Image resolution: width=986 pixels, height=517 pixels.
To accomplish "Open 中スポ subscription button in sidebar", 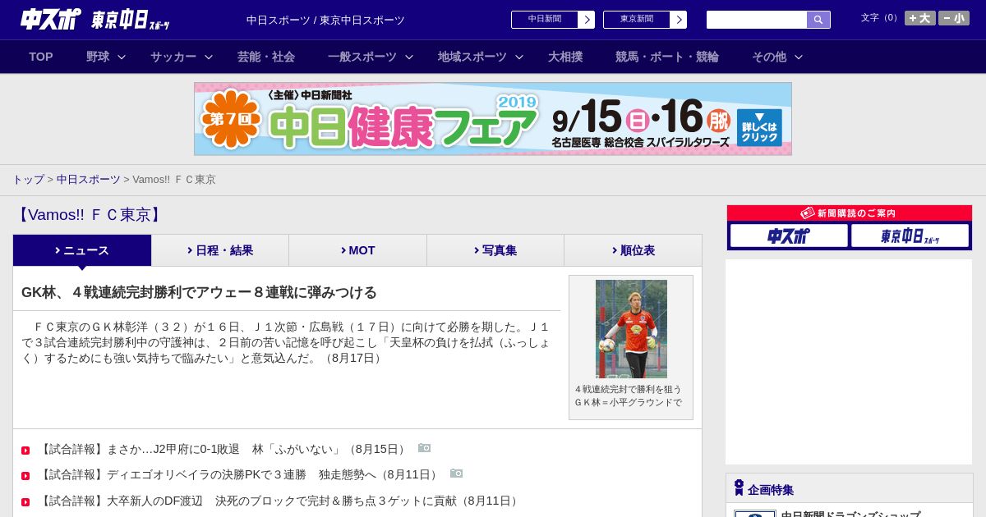I will [789, 236].
